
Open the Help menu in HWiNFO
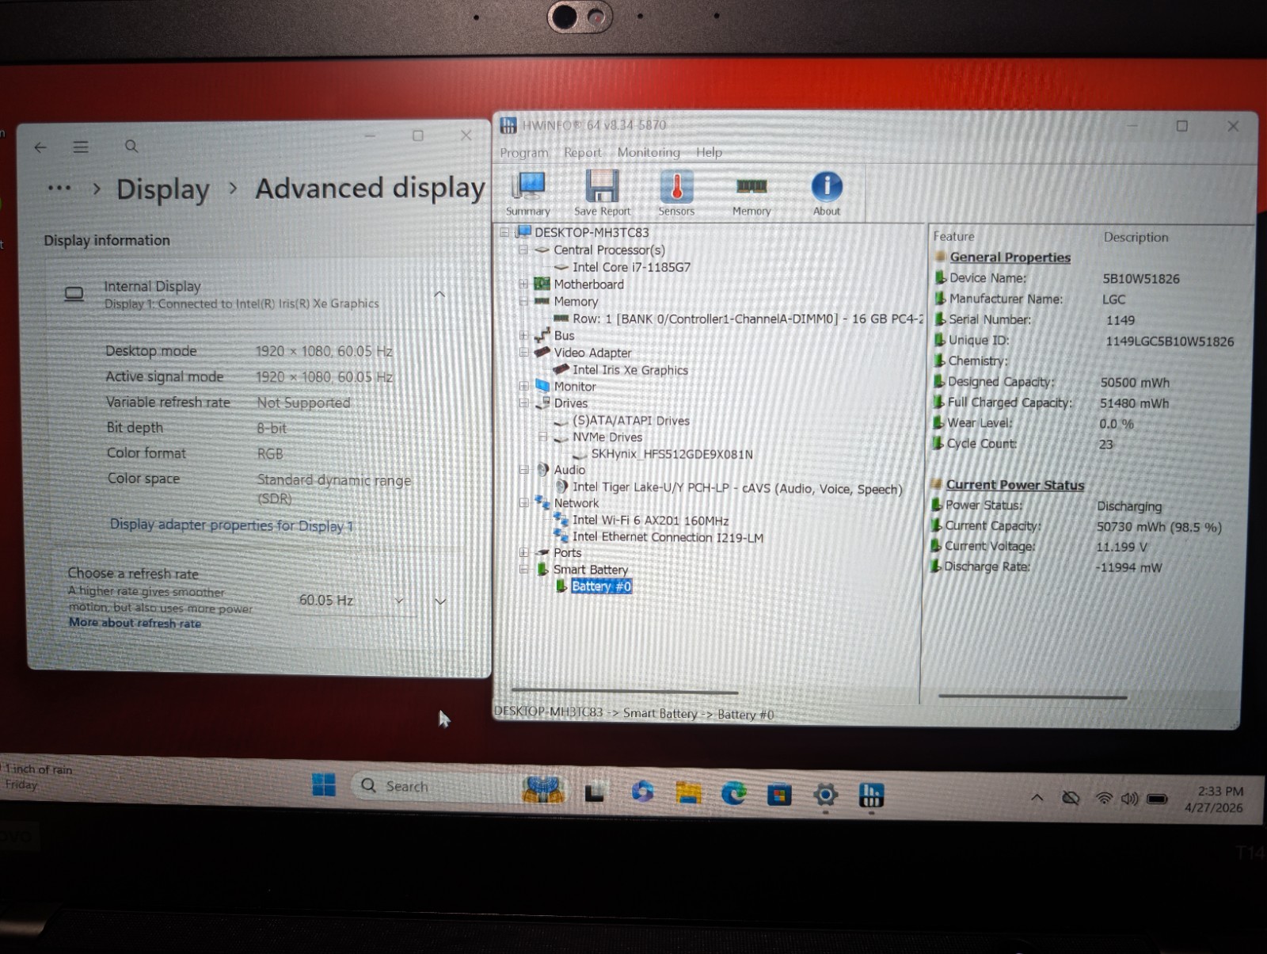[x=709, y=152]
